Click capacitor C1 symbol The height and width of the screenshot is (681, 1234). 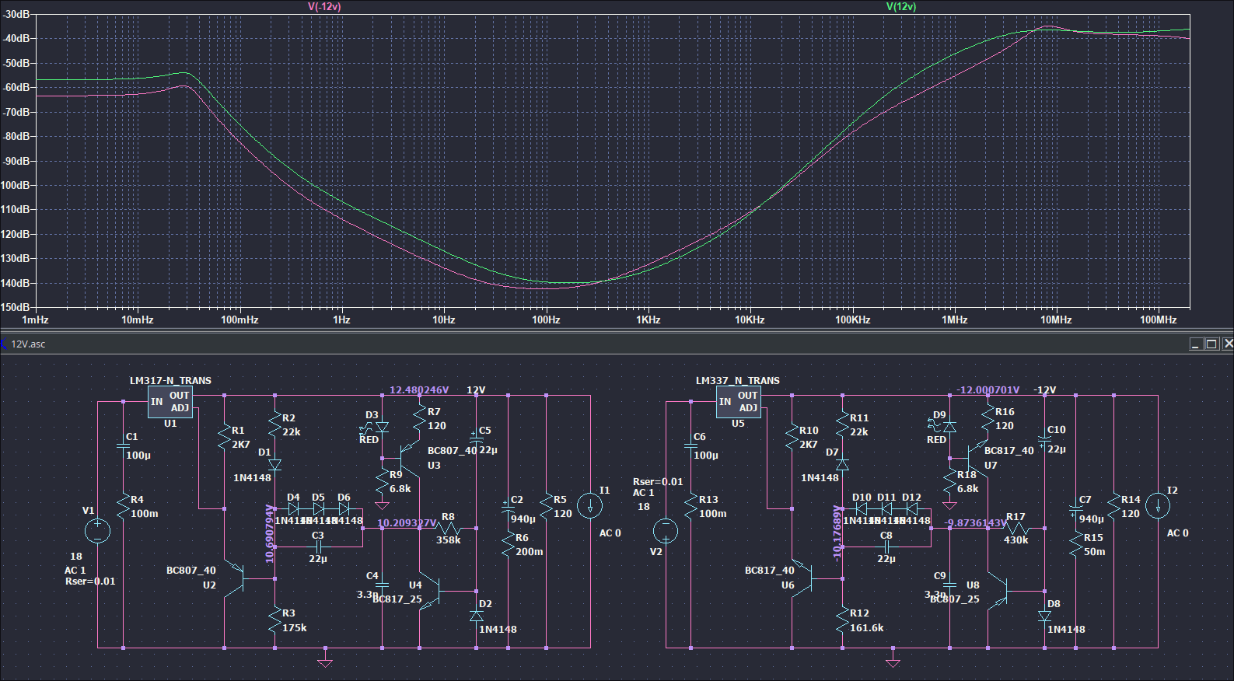[123, 445]
